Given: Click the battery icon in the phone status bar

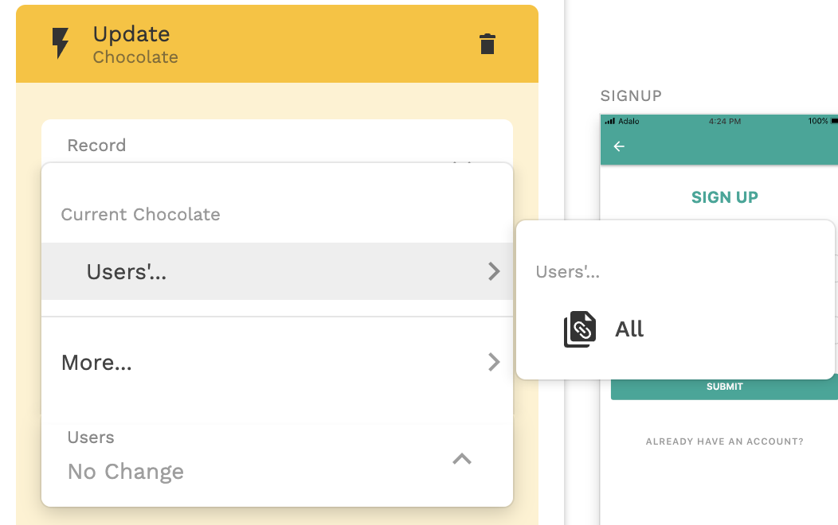Looking at the screenshot, I should 833,121.
